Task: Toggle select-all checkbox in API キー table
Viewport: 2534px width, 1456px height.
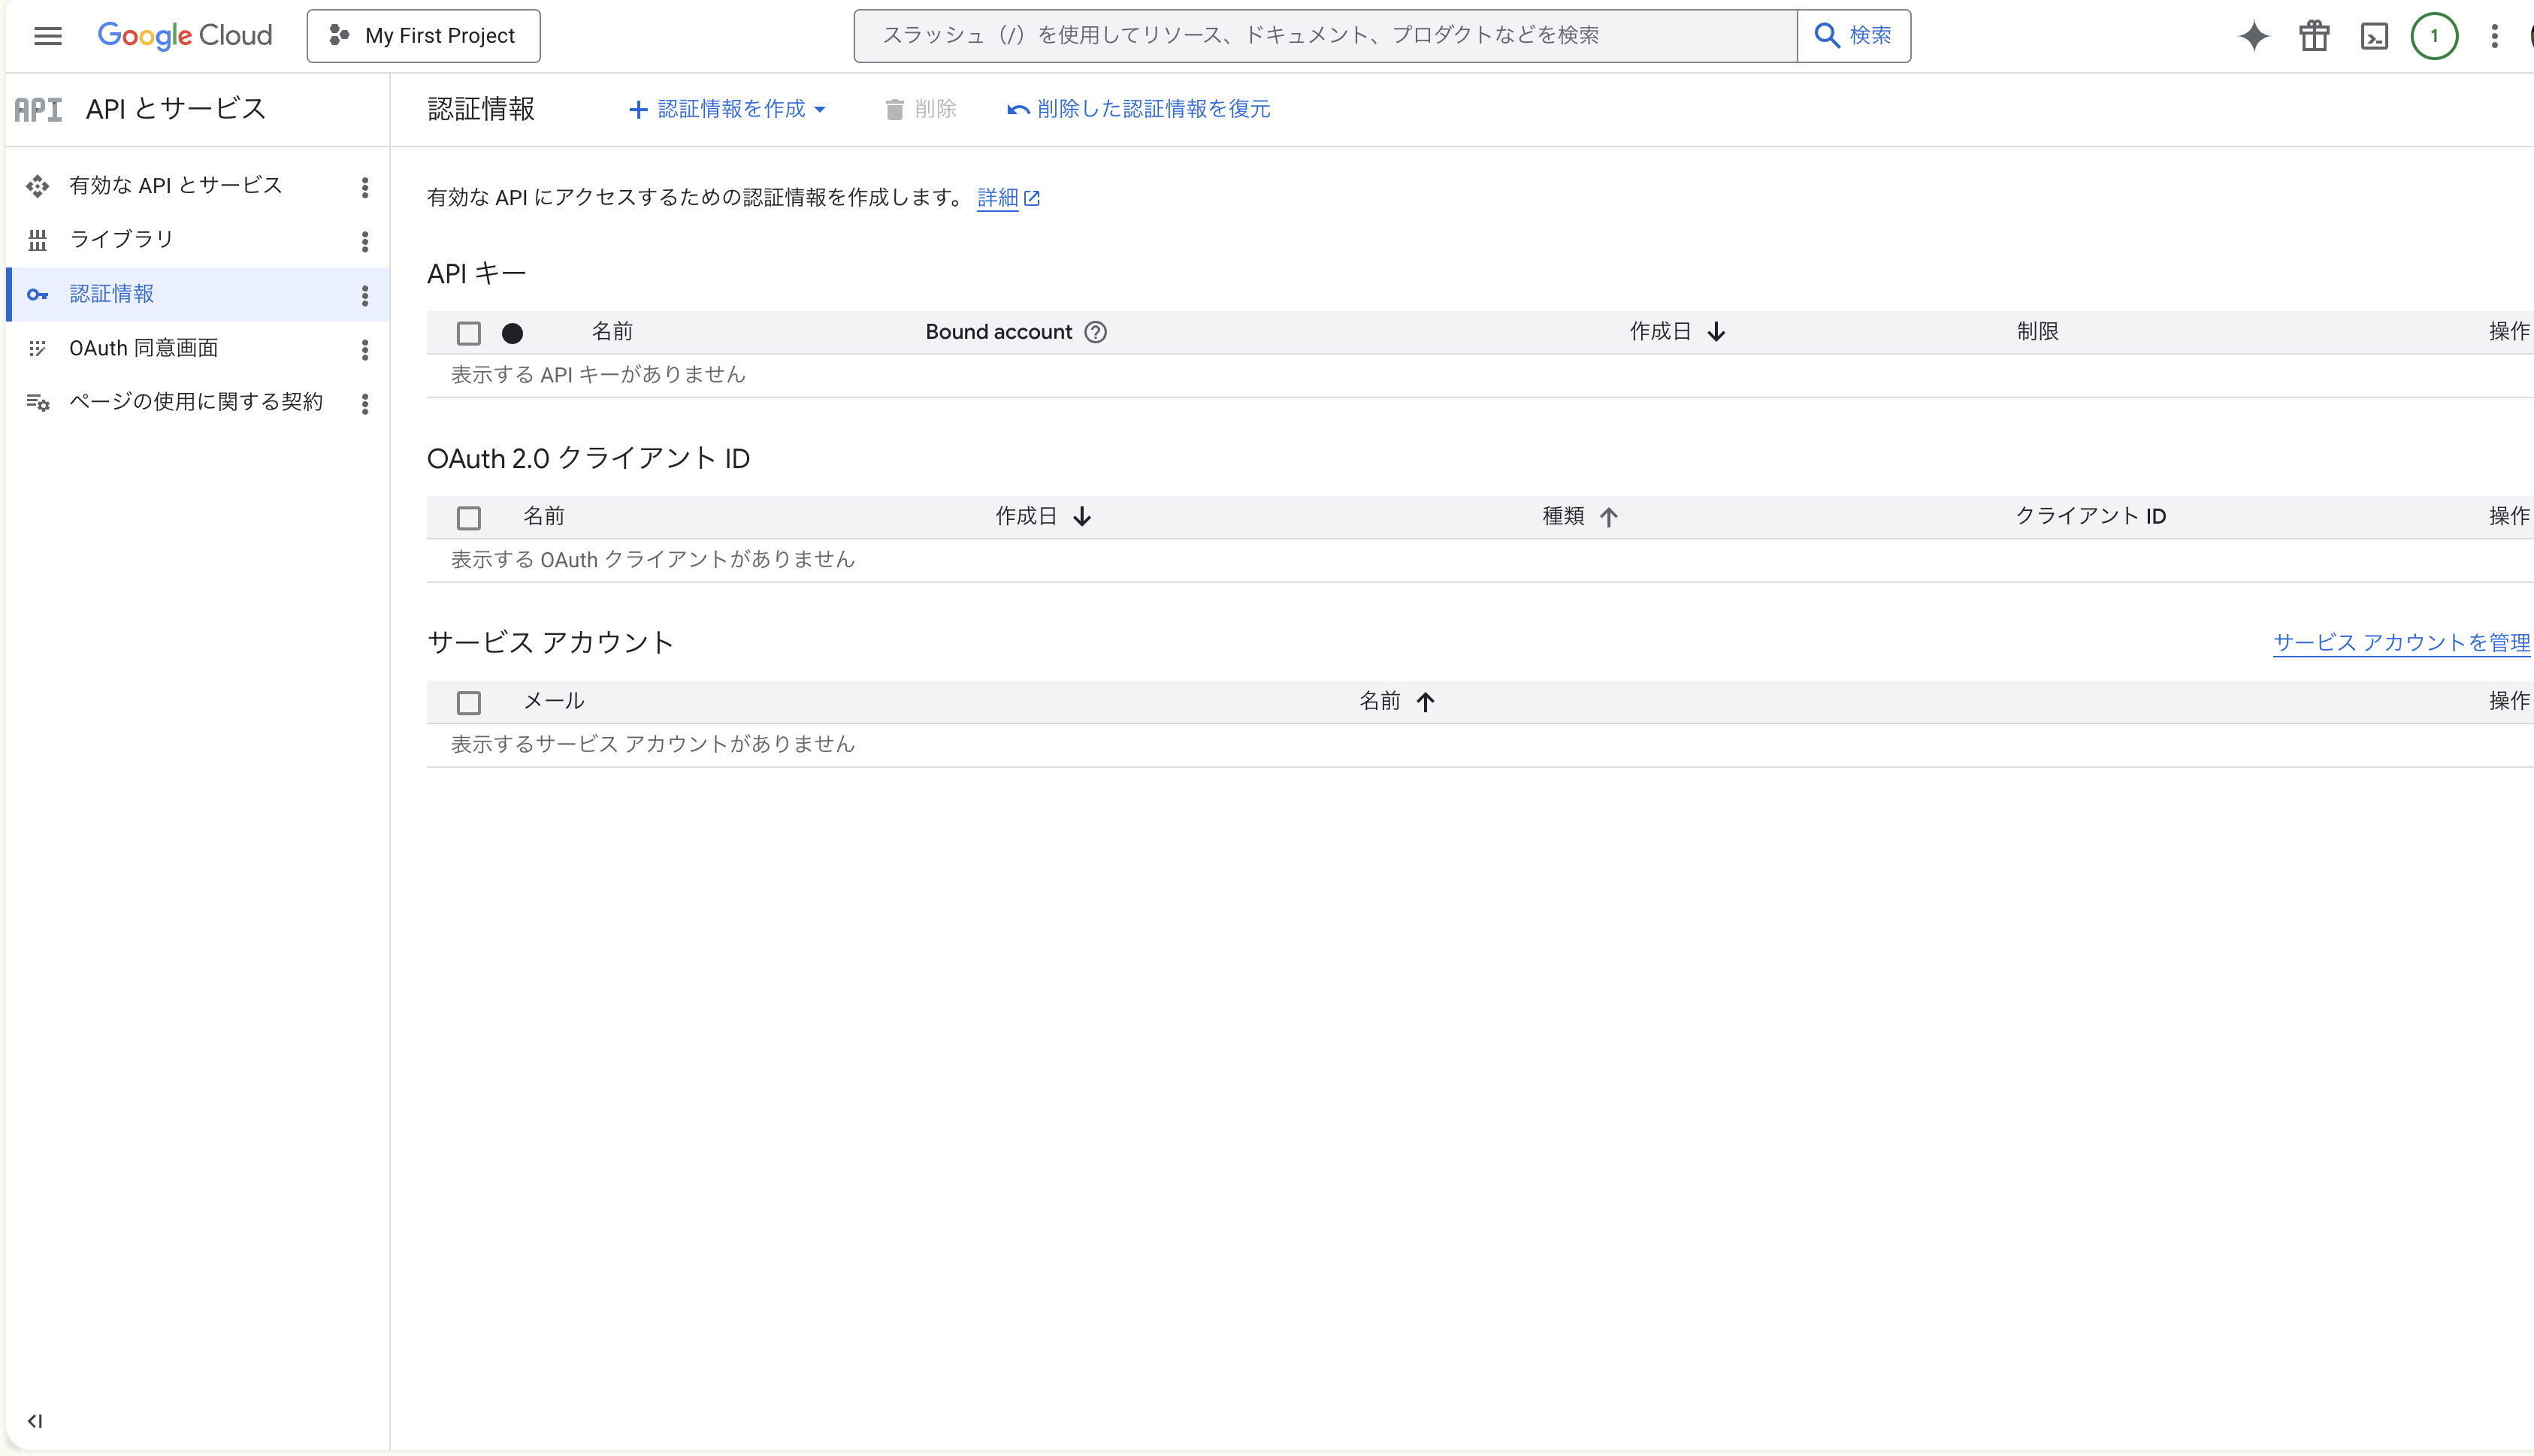Action: point(468,333)
